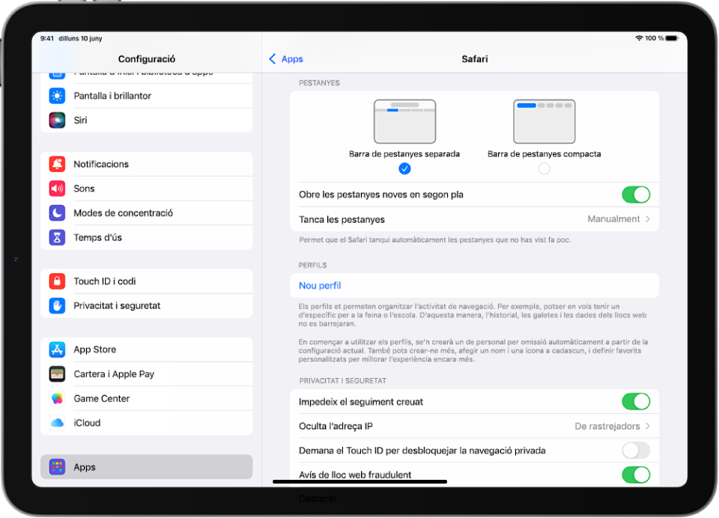This screenshot has height=518, width=719.
Task: Enable Touch ID for private browsing switch
Action: click(636, 450)
